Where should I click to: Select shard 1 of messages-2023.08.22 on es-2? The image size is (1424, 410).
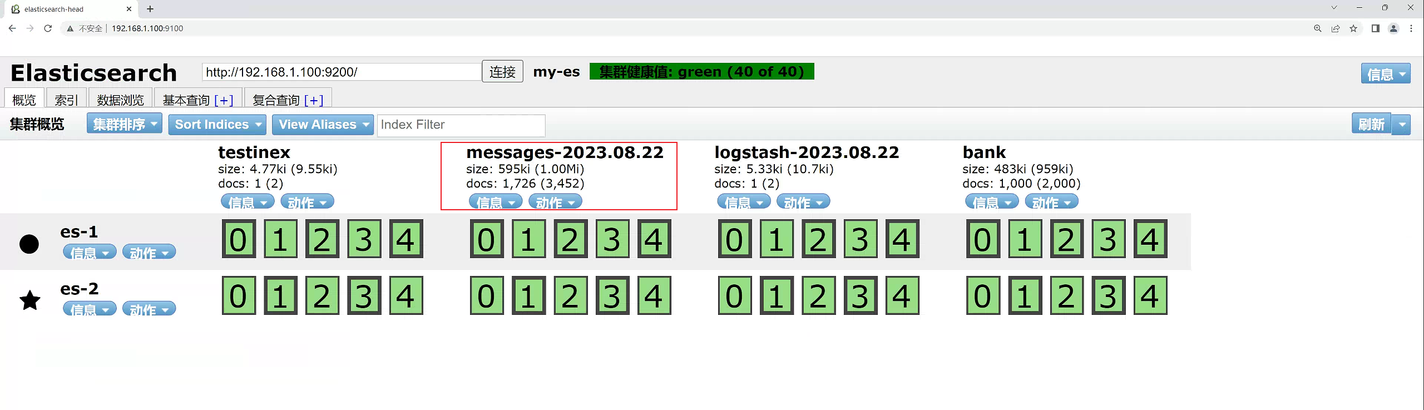(x=529, y=295)
